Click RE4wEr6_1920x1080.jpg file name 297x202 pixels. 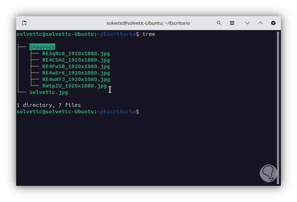point(76,73)
